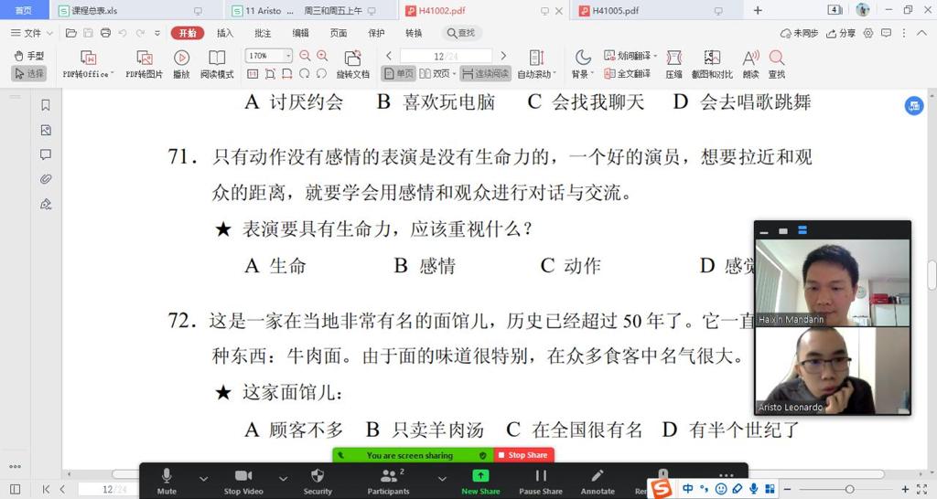Open the thumbnails panel in sidebar

[46, 130]
